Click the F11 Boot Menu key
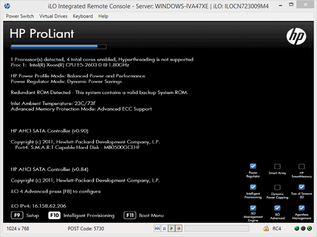 tap(130, 215)
